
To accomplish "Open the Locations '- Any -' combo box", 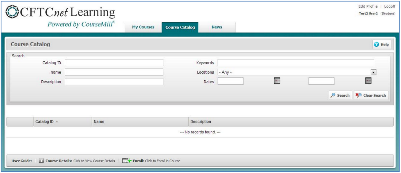I will click(294, 72).
